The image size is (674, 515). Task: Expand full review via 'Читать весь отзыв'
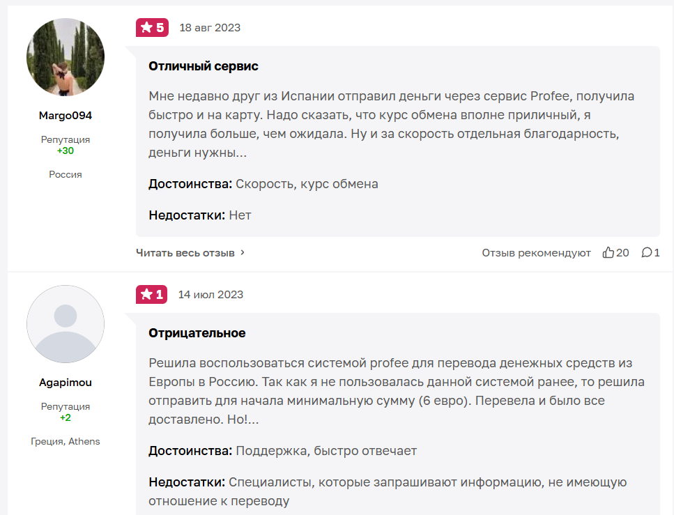185,253
